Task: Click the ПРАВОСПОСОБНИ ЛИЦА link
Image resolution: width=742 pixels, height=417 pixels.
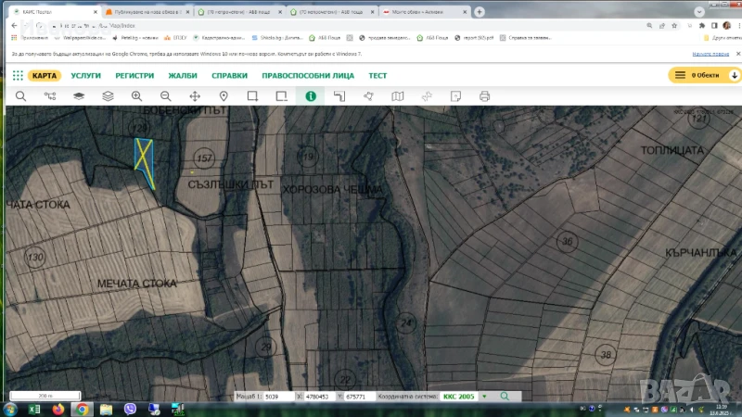Action: click(x=309, y=75)
